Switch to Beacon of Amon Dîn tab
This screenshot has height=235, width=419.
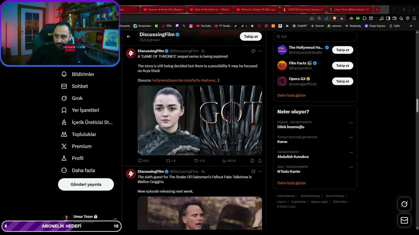coord(163,9)
